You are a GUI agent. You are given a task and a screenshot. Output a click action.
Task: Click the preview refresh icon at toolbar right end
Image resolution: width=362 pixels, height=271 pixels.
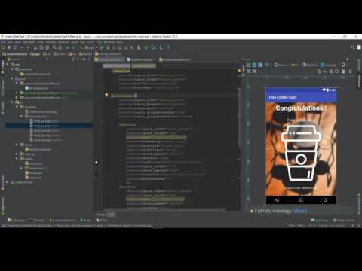click(x=351, y=72)
